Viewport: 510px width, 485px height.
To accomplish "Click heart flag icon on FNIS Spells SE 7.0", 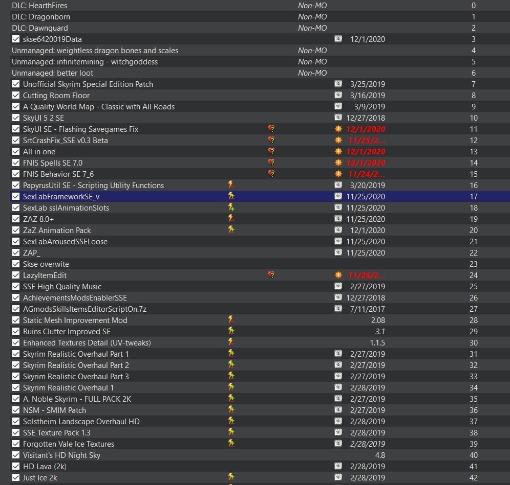I will [271, 163].
